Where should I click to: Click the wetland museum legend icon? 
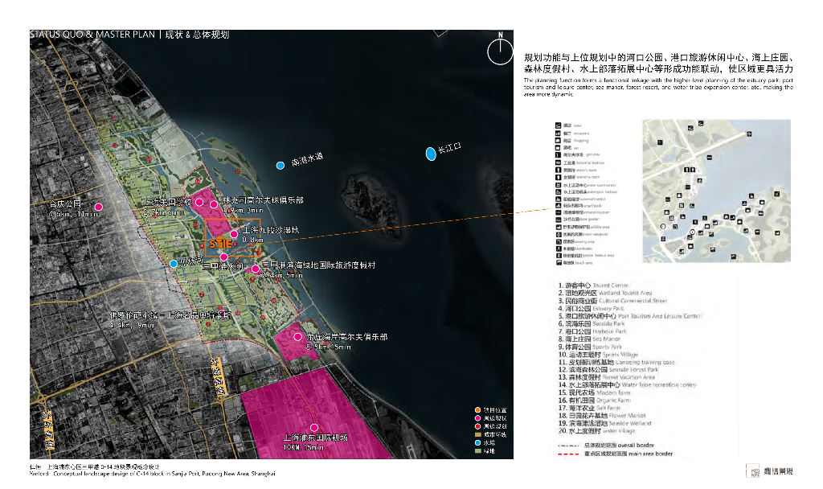pos(558,212)
